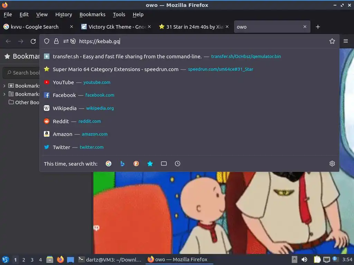This screenshot has width=354, height=265.
Task: Open the Edit menu
Action: point(24,14)
